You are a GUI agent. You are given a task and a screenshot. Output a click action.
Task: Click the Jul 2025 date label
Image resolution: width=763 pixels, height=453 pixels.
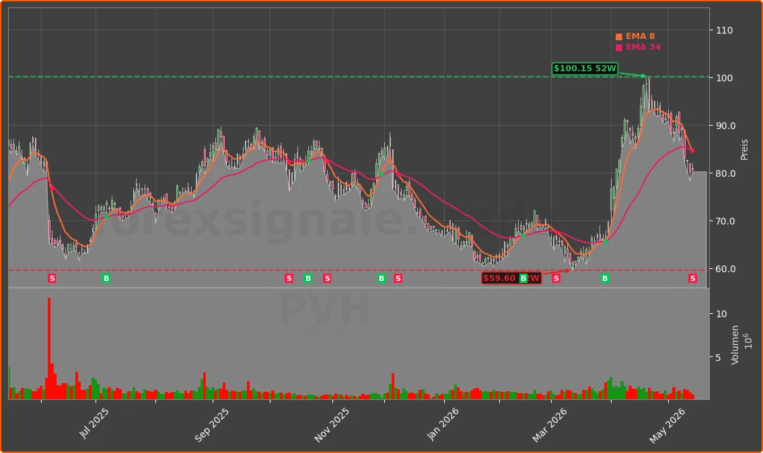(x=94, y=423)
